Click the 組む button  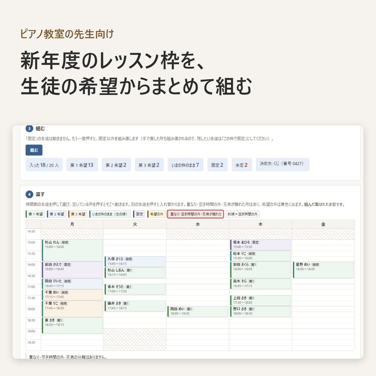pyautogui.click(x=34, y=150)
